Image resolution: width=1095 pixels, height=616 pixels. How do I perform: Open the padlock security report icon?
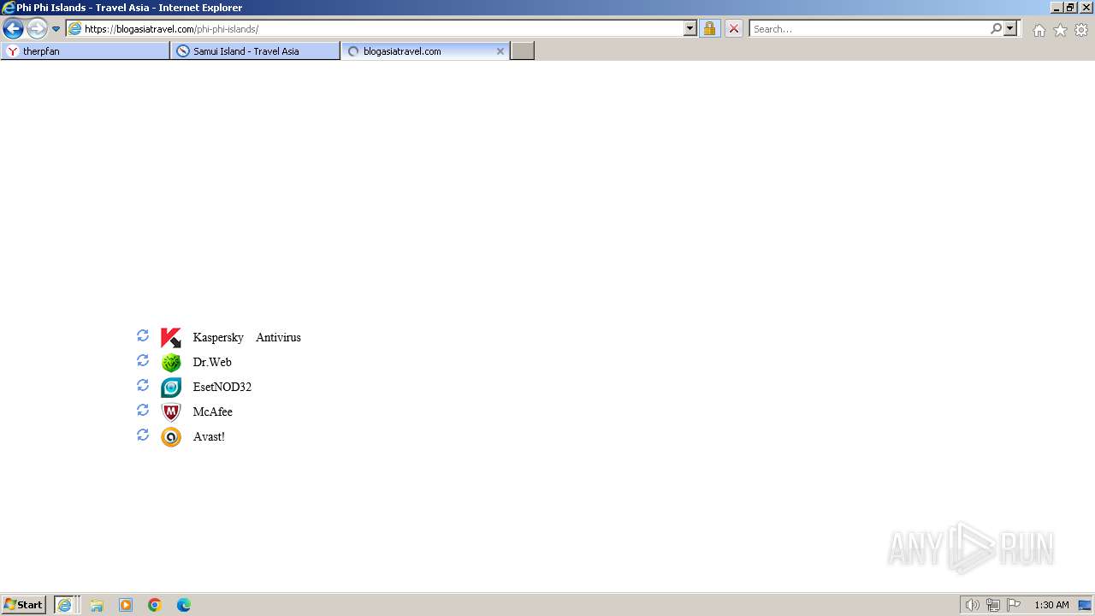pos(709,28)
